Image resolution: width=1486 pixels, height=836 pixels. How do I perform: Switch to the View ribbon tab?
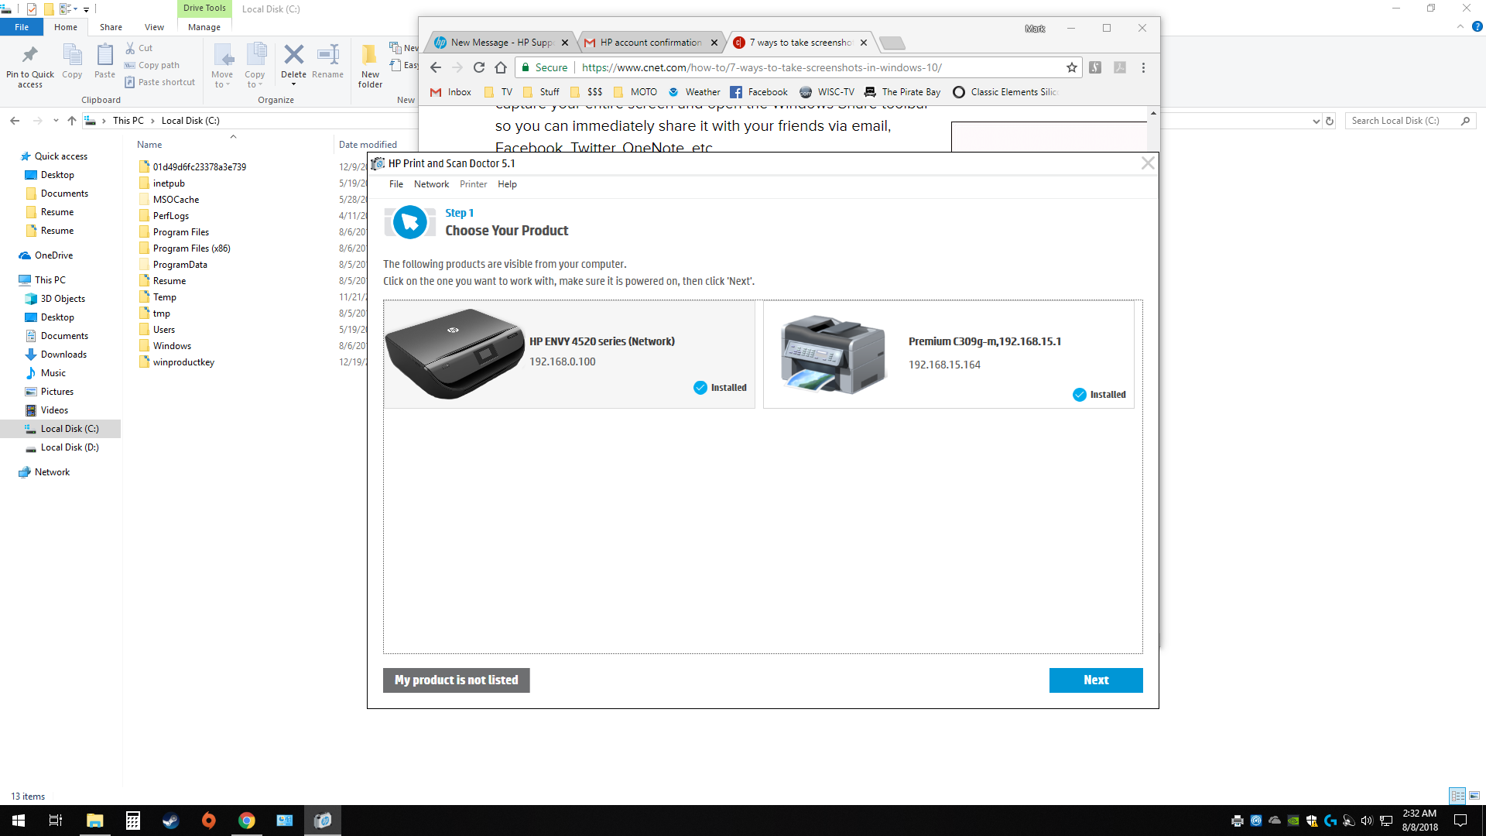click(154, 27)
